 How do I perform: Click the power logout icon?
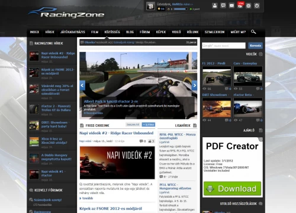tap(257, 5)
